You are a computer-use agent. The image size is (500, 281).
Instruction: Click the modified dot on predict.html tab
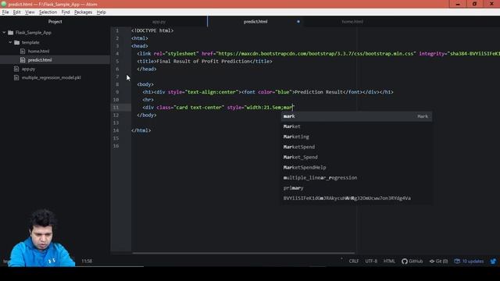point(298,22)
